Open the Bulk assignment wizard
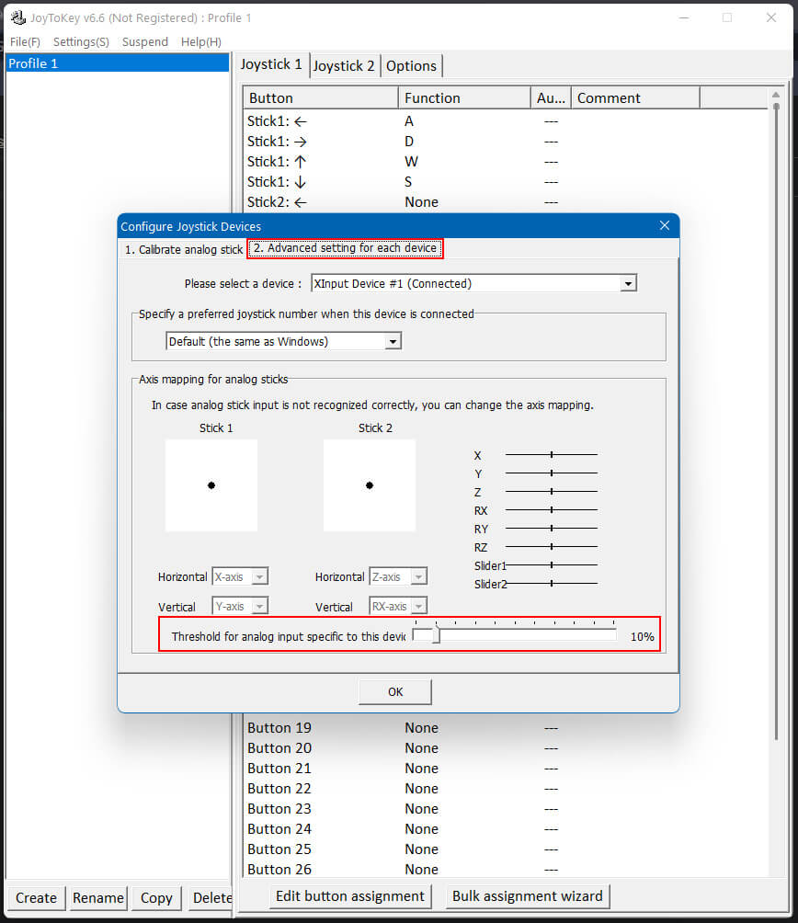 pos(528,896)
